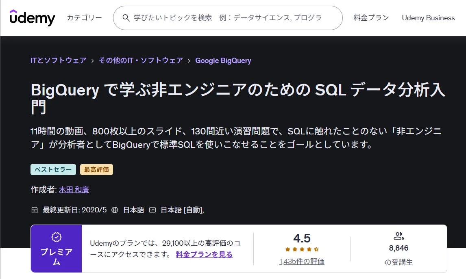Viewport: 466px width, 279px height.
Task: Click the students icon above 8,846
Action: tap(398, 236)
